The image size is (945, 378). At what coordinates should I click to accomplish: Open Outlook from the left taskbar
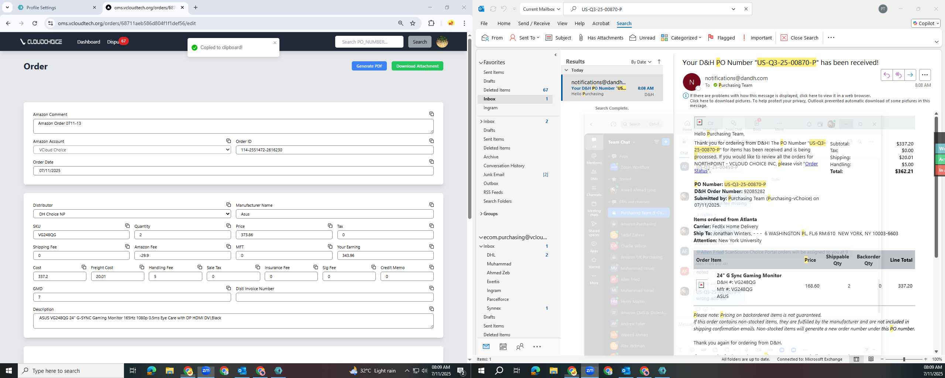pyautogui.click(x=242, y=371)
